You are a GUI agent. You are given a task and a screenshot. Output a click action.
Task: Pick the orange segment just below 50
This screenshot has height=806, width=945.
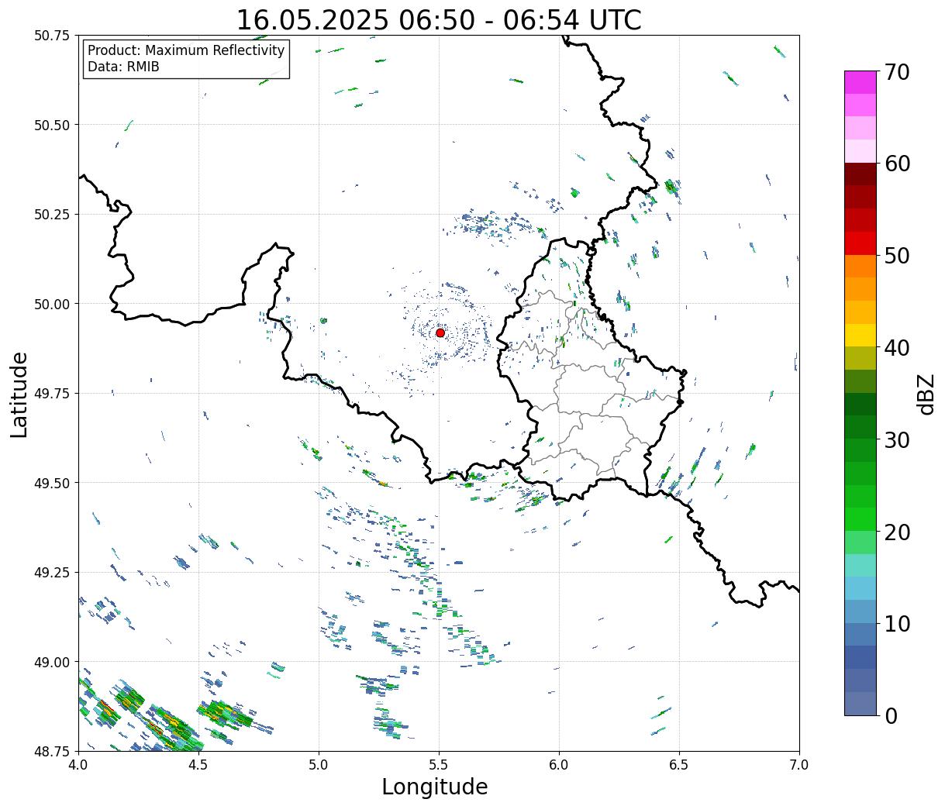(x=861, y=266)
